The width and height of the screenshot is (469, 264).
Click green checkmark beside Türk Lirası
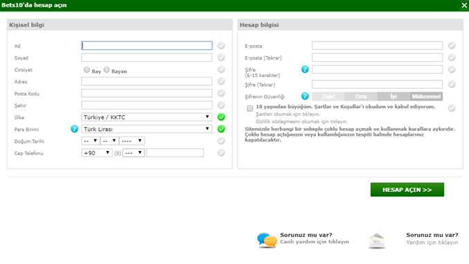(x=221, y=129)
